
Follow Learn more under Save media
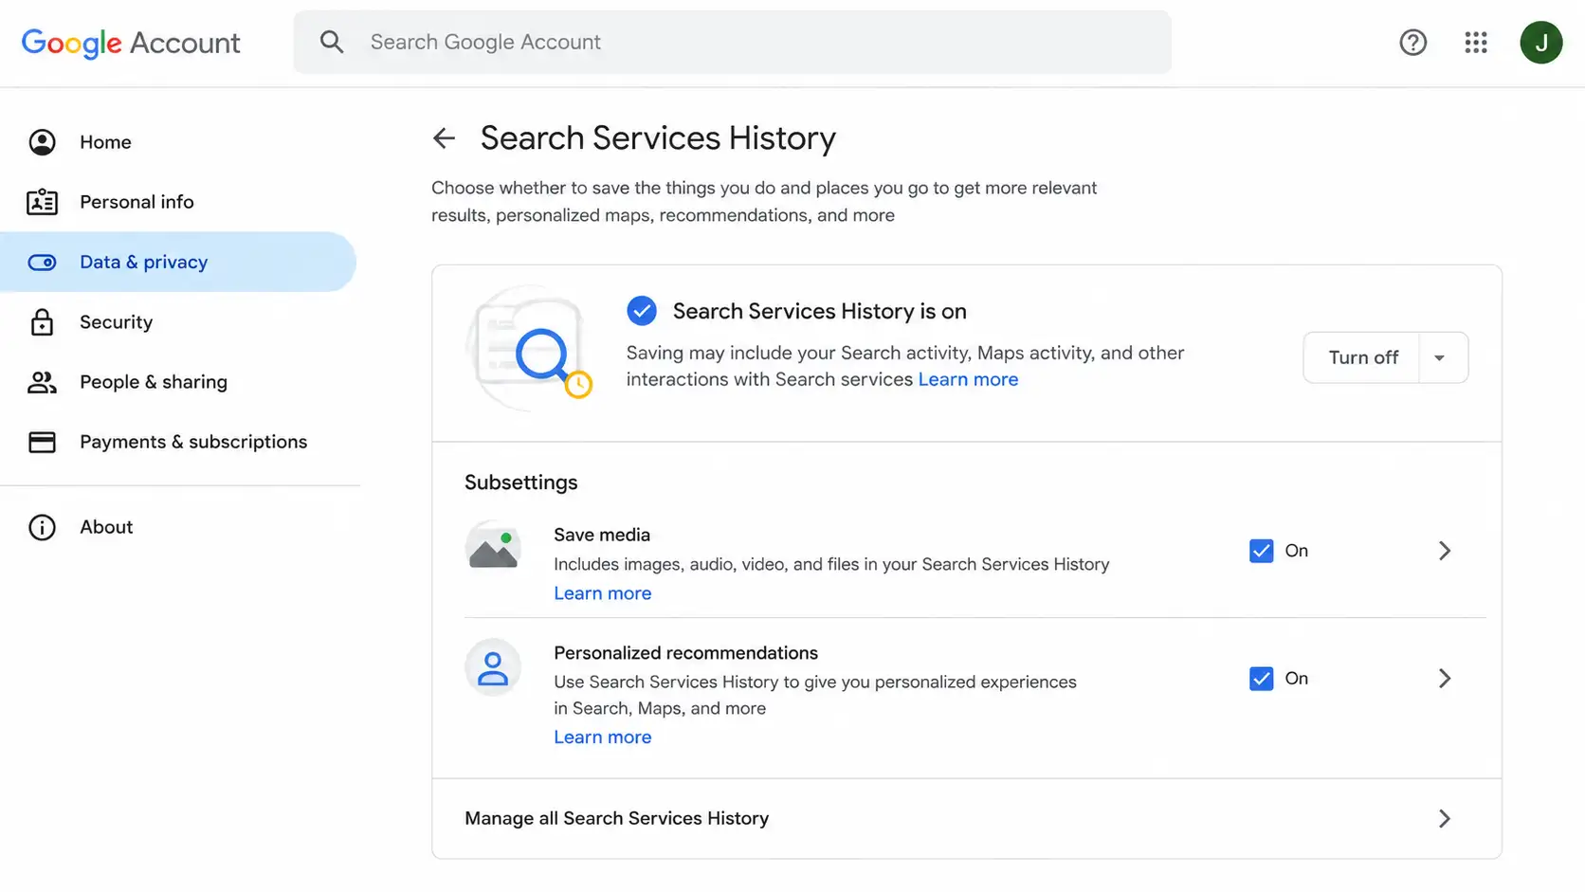603,593
